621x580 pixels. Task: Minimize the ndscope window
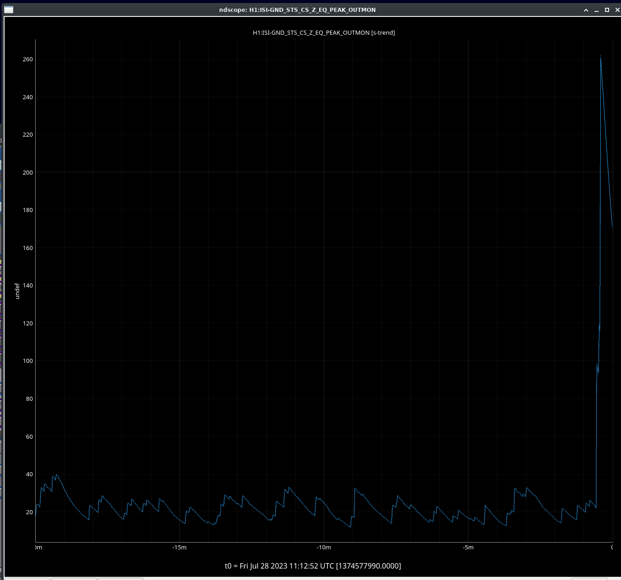click(597, 10)
